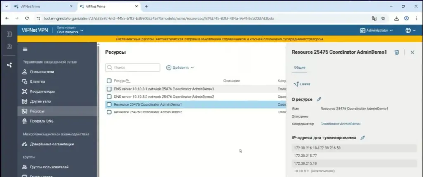
Task: Click the browser back arrow
Action: tap(7, 18)
